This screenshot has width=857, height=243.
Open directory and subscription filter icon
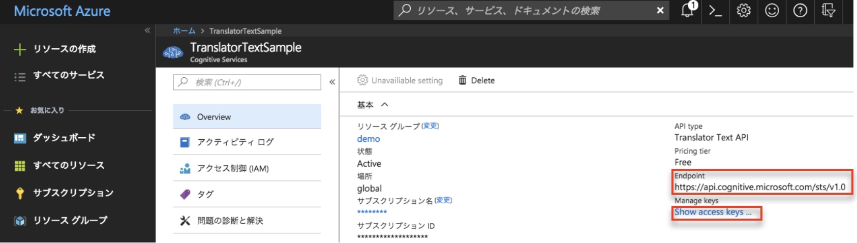pyautogui.click(x=829, y=11)
